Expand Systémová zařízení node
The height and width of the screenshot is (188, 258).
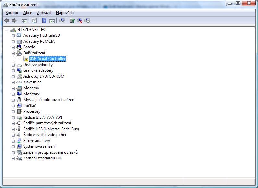click(13, 147)
